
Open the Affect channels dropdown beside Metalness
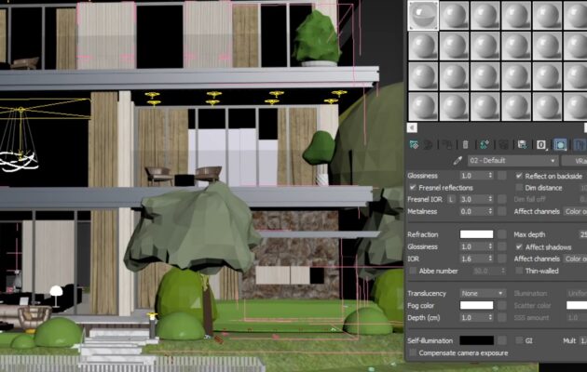tap(575, 211)
